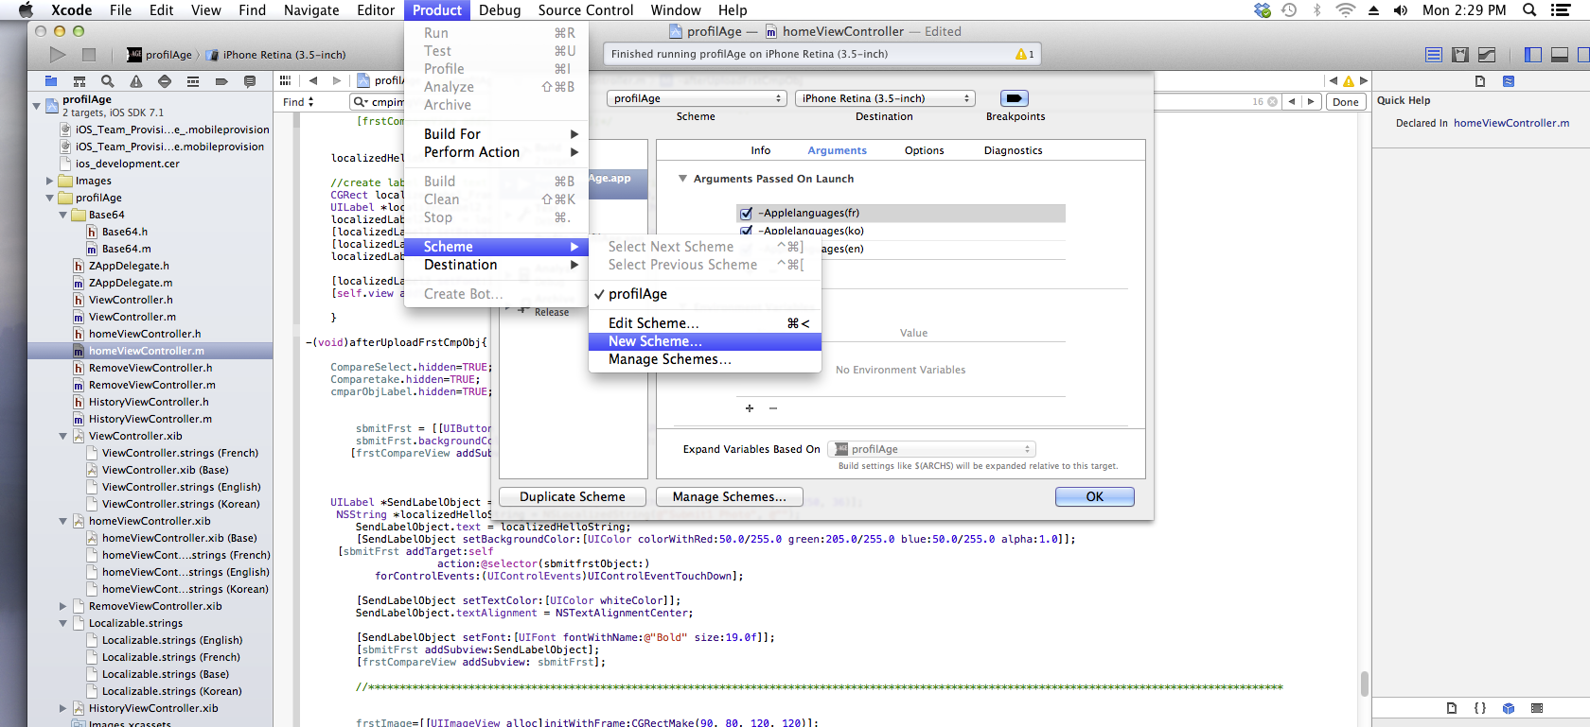Open the Debug navigator

pos(193,81)
